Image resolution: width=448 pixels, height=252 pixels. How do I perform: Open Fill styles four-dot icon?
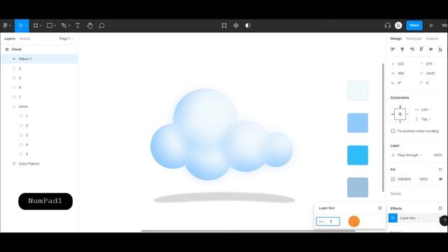click(x=440, y=169)
